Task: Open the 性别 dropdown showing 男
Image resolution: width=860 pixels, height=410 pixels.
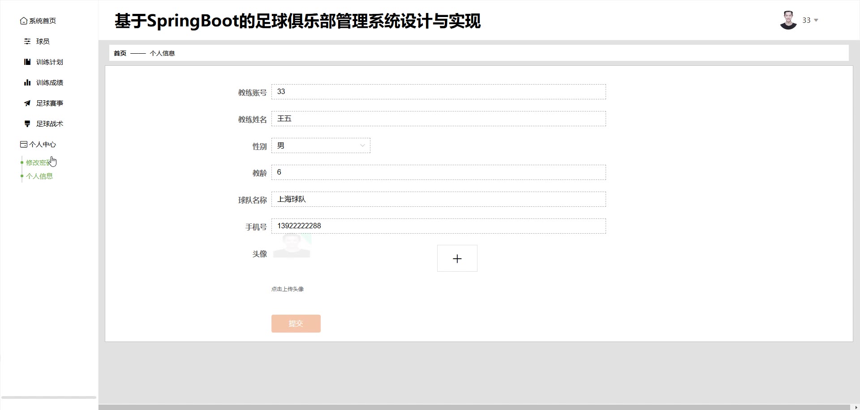Action: point(321,145)
